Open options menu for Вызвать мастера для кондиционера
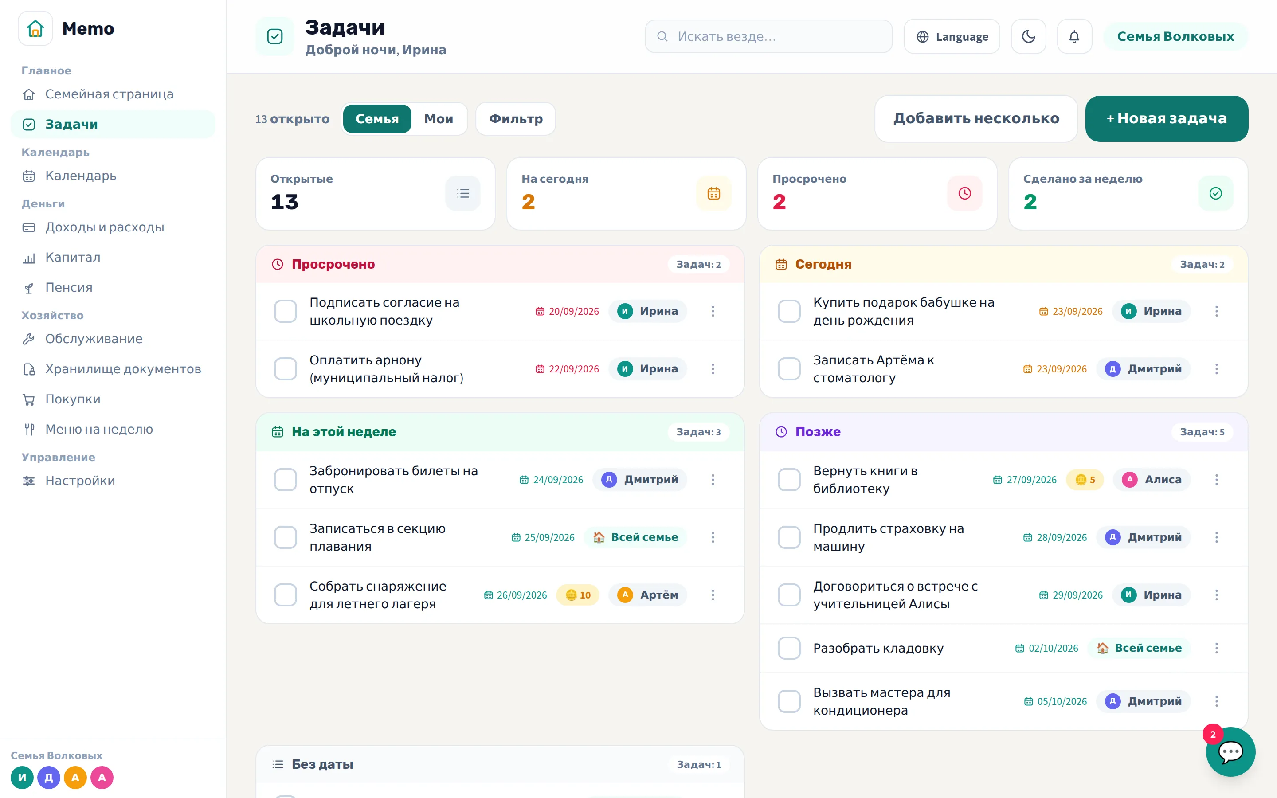This screenshot has width=1277, height=798. click(1216, 701)
